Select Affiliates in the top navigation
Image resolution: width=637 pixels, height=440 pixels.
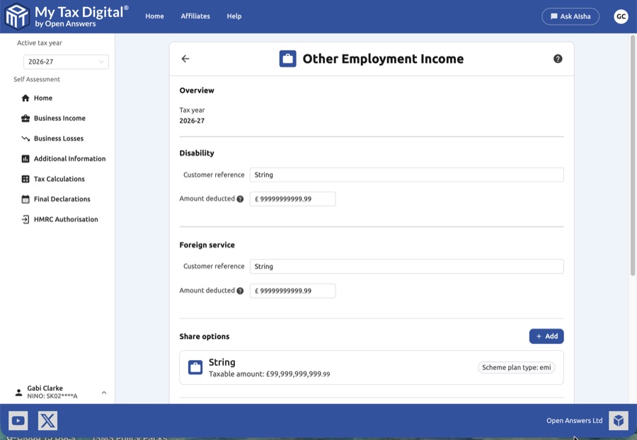(195, 16)
